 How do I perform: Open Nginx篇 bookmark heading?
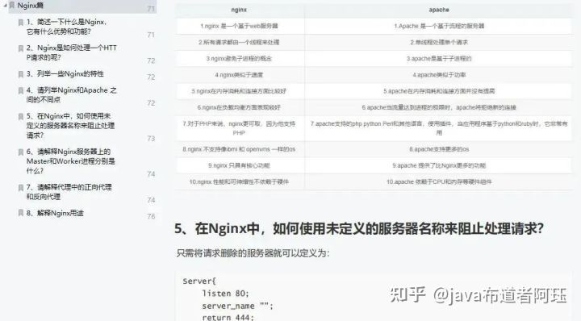[31, 6]
